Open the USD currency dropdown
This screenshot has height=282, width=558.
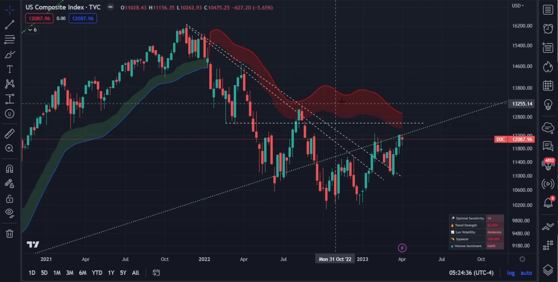pos(518,6)
